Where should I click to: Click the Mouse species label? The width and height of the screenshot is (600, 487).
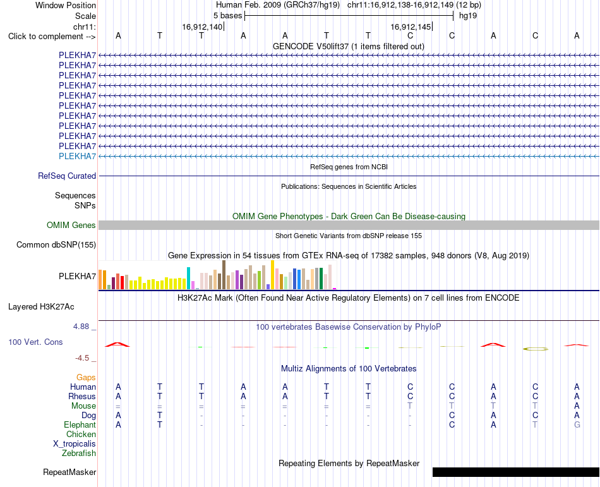click(x=83, y=406)
